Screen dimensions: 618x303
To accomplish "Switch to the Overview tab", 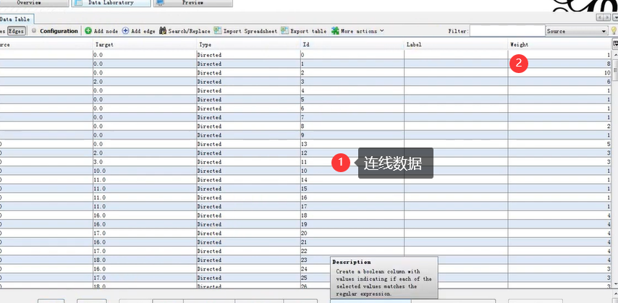I will click(29, 3).
